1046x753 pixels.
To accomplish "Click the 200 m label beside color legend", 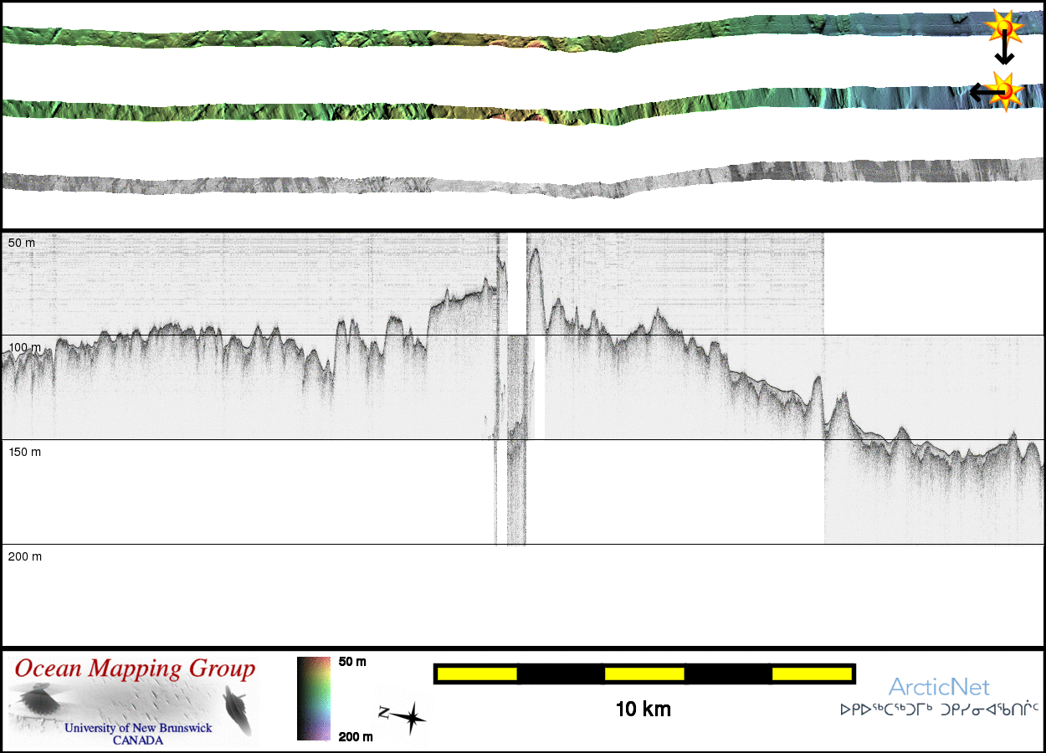I will pos(356,736).
